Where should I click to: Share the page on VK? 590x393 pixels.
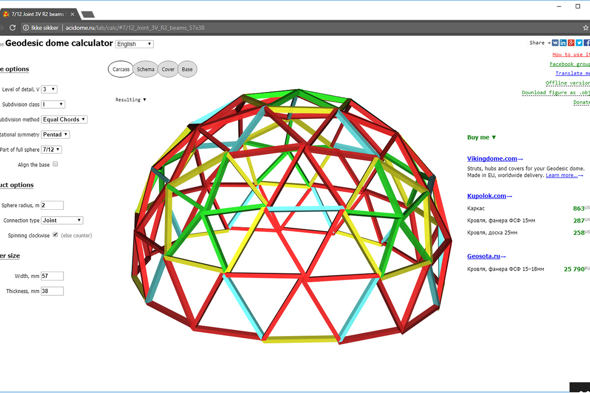[555, 43]
